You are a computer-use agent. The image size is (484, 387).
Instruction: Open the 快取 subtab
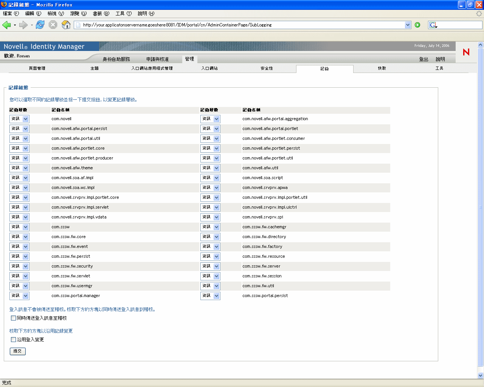(382, 68)
